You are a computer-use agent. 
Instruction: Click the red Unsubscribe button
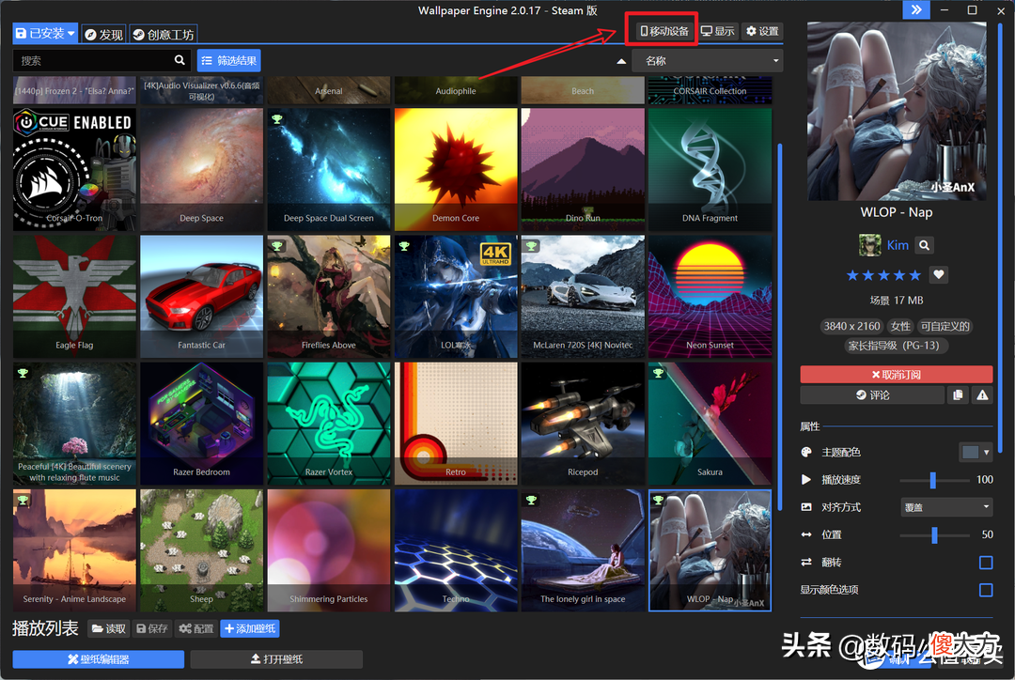pyautogui.click(x=896, y=375)
